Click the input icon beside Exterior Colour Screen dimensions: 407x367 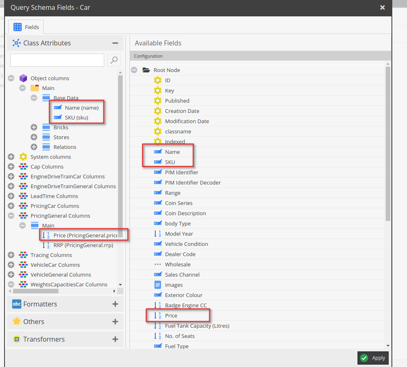[158, 295]
